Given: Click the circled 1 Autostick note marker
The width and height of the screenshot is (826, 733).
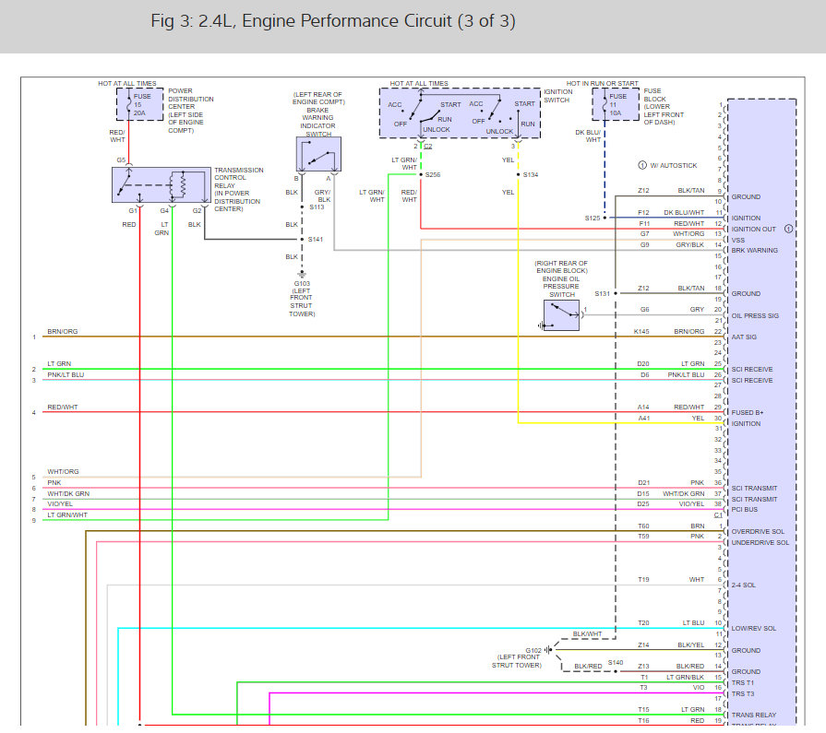Looking at the screenshot, I should pyautogui.click(x=642, y=165).
